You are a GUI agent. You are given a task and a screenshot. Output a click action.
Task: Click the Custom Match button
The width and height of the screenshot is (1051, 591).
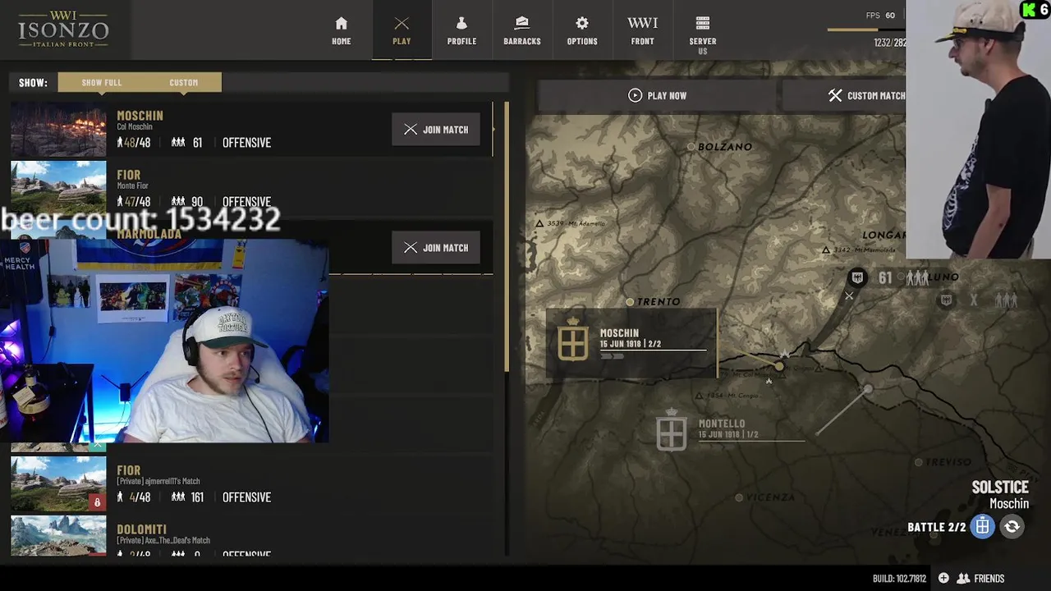click(868, 95)
